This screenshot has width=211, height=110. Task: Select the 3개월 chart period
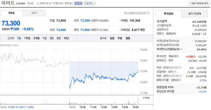point(36,38)
